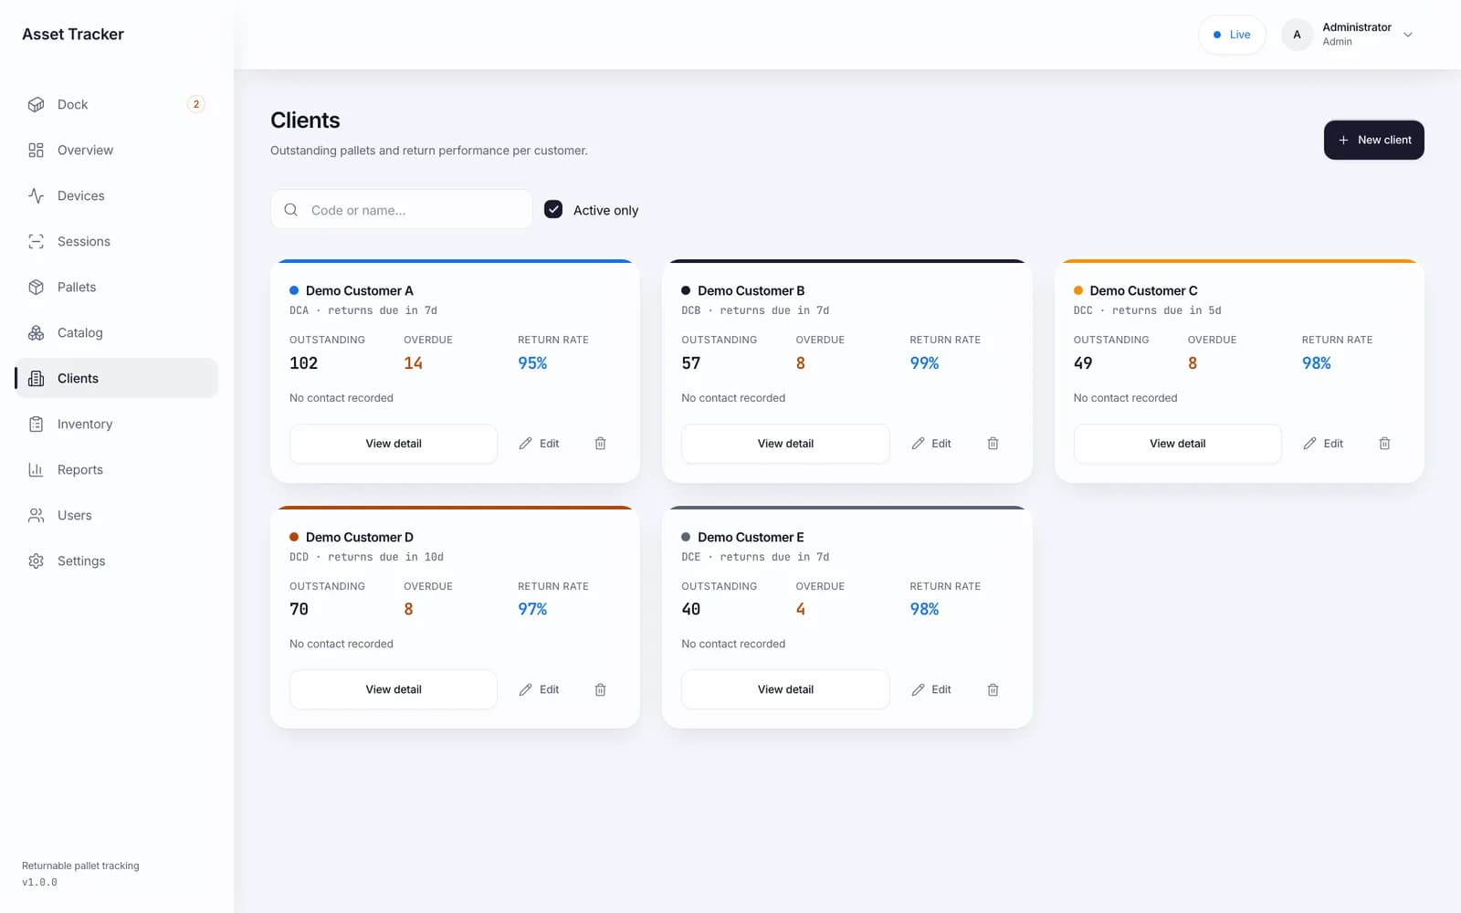Viewport: 1461px width, 913px height.
Task: Click the Asset Tracker logo title
Action: coord(73,34)
